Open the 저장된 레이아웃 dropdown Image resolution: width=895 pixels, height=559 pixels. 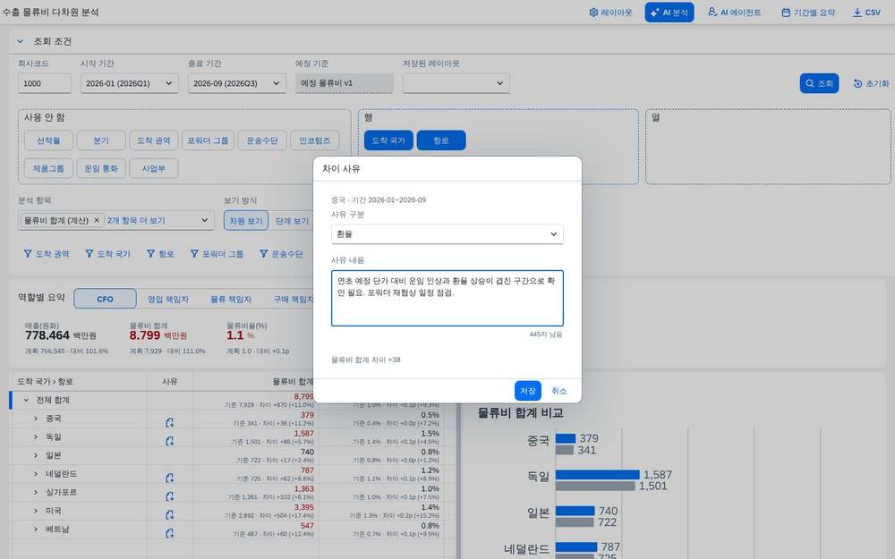(456, 83)
